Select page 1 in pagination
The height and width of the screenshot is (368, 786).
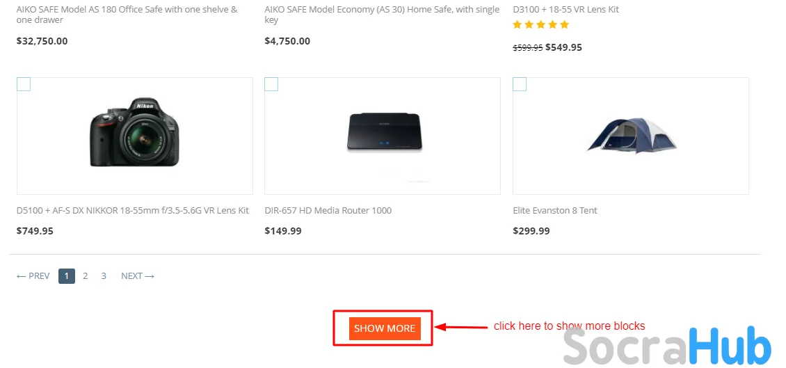click(x=67, y=276)
